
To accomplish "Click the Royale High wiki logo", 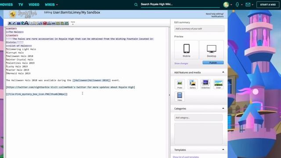I will [x=23, y=14].
